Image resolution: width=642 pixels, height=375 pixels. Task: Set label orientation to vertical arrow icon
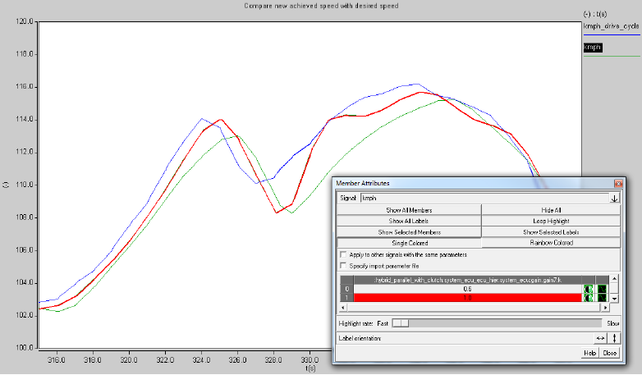coord(614,338)
